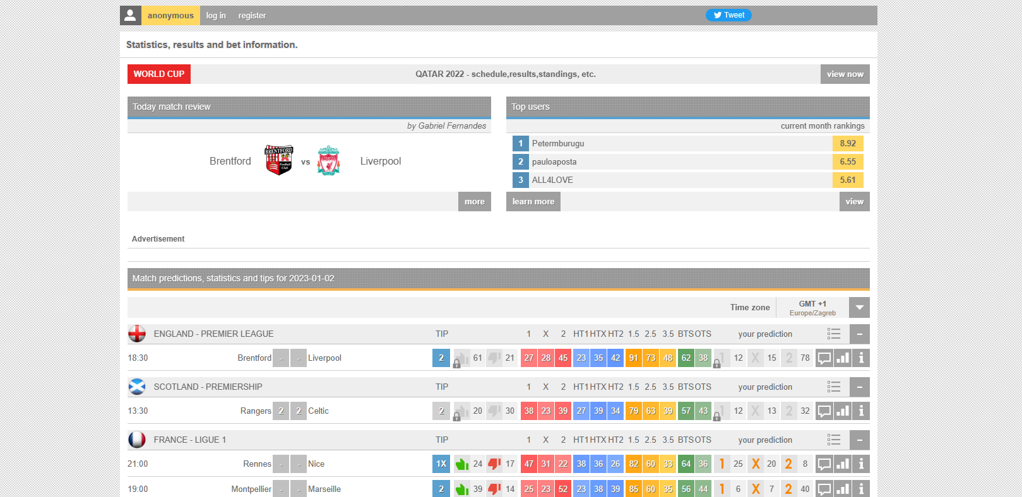
Task: Open France Ligue 1 list view icon
Action: pyautogui.click(x=834, y=440)
